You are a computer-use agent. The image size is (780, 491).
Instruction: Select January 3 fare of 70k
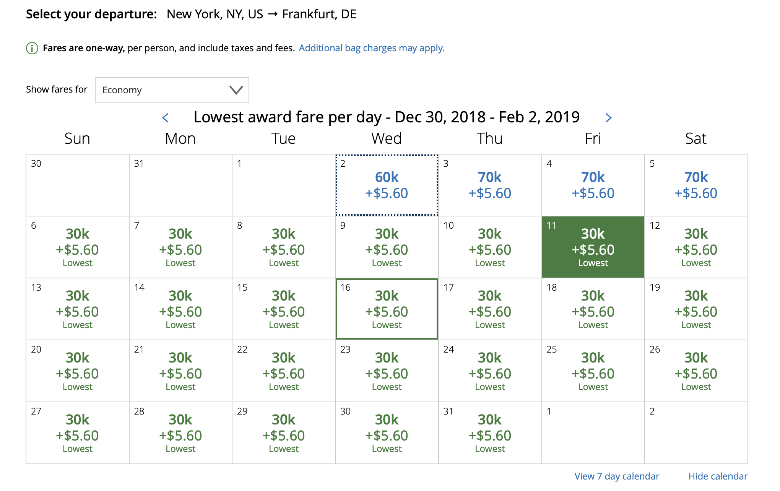coord(490,185)
